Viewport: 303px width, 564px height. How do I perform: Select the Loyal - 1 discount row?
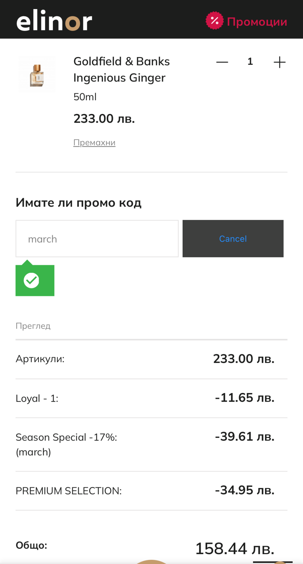pyautogui.click(x=151, y=398)
